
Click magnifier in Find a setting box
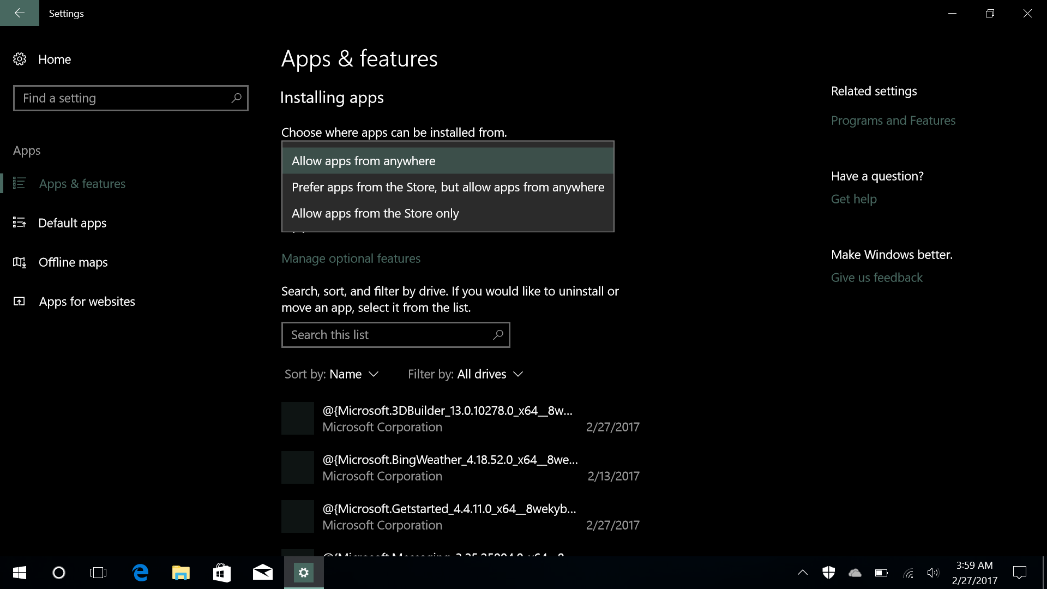[x=236, y=98]
